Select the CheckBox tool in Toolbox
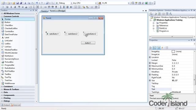This screenshot has width=196, height=110. [9, 25]
